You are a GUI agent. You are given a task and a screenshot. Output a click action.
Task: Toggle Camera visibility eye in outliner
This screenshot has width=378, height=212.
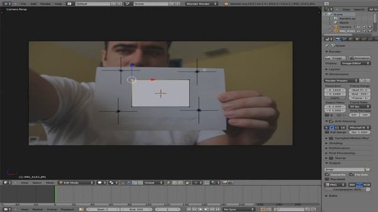point(359,26)
